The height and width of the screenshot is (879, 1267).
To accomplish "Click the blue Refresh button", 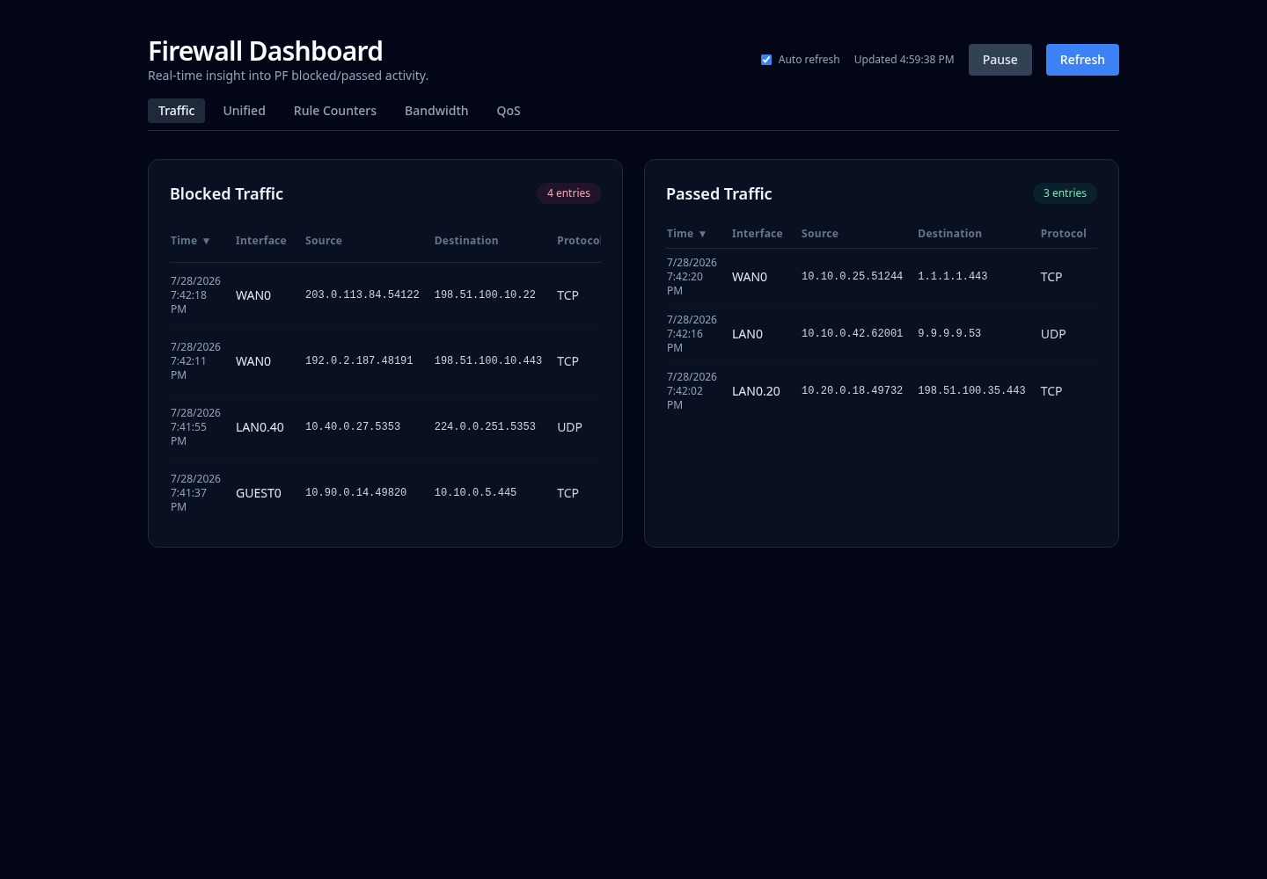I will 1082,60.
